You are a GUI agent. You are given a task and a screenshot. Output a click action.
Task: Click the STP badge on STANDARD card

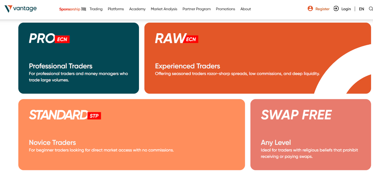94,116
